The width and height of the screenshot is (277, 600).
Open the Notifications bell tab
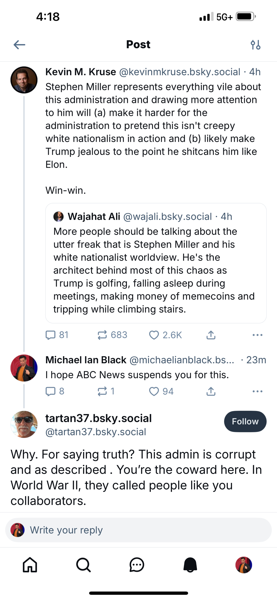(190, 565)
